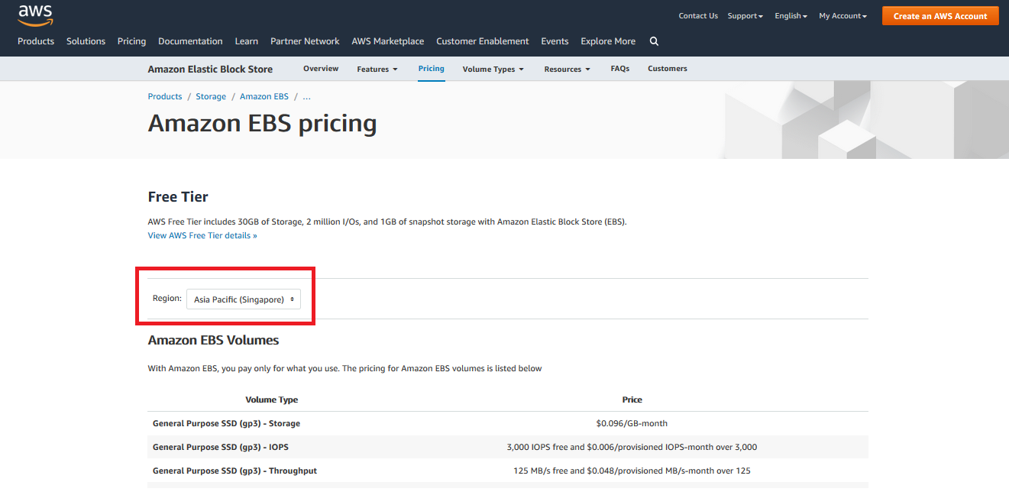This screenshot has height=495, width=1009.
Task: Expand the My Account dropdown
Action: coord(843,16)
